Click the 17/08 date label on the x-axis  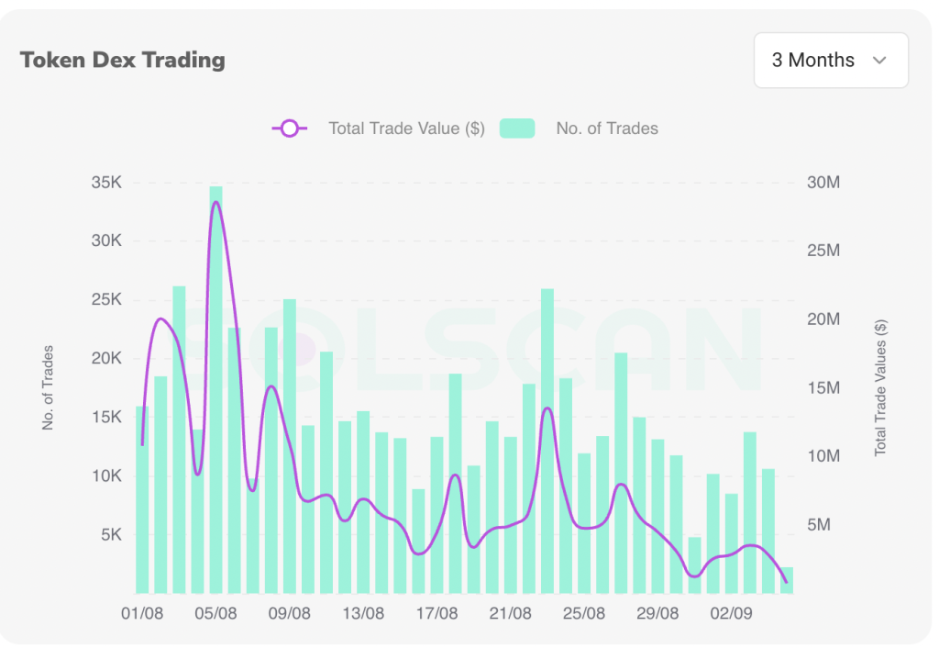(x=437, y=613)
